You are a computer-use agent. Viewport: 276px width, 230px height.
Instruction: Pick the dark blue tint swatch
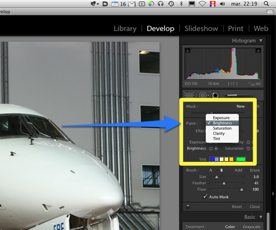[212, 159]
